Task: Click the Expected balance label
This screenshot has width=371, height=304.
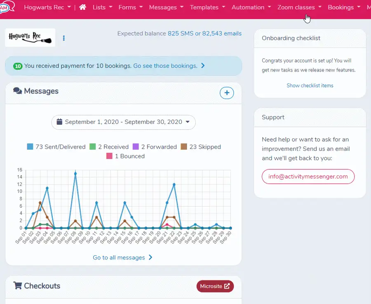Action: tap(141, 33)
